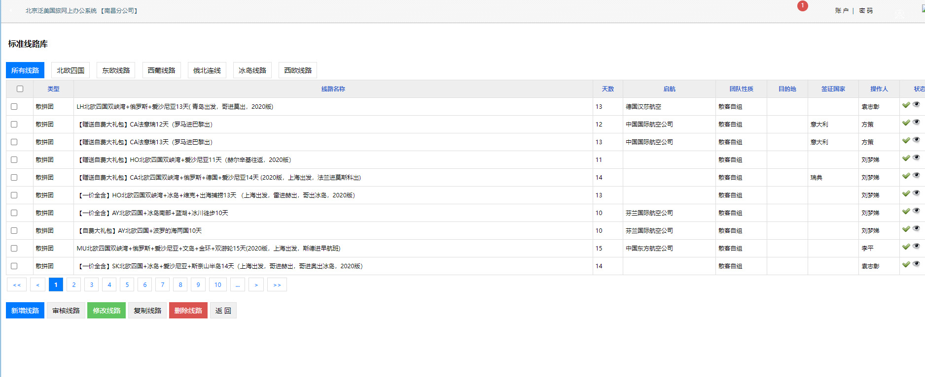Click the eye icon for CA法意瑞13天
The height and width of the screenshot is (377, 925).
coord(916,140)
